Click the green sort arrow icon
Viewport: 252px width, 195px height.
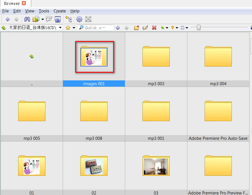pyautogui.click(x=163, y=28)
